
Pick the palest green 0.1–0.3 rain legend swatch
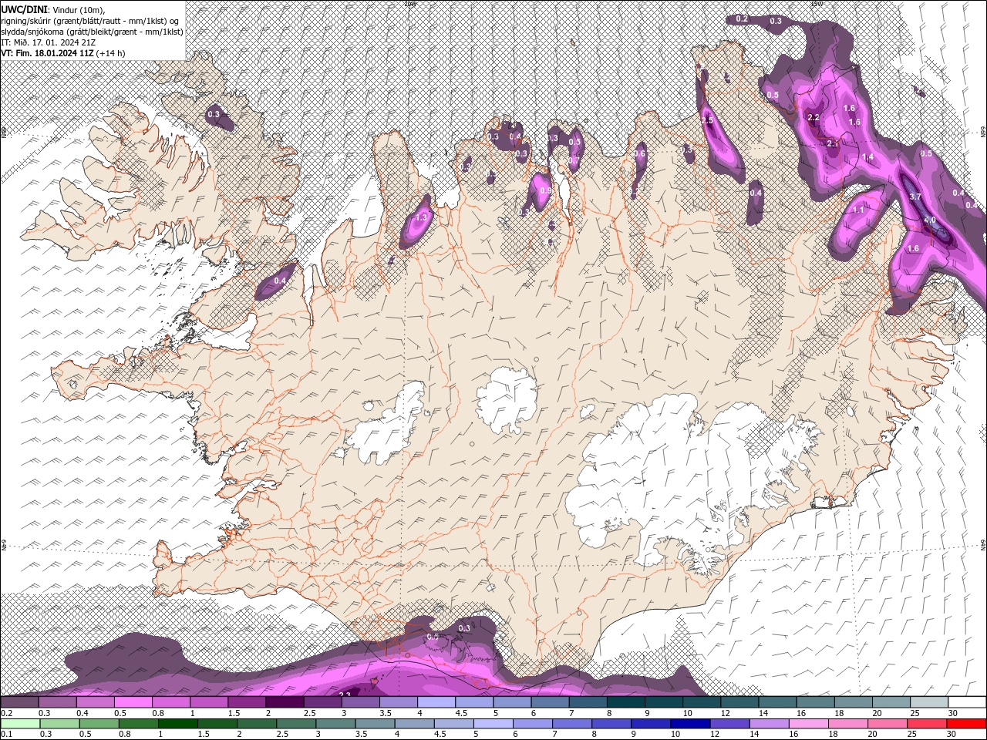click(x=20, y=724)
